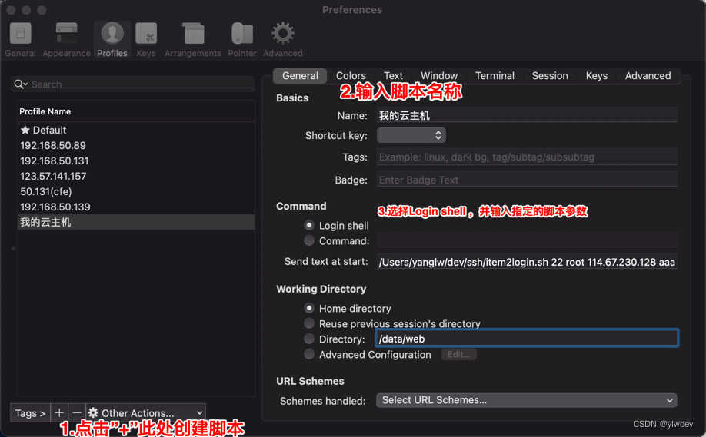Select the Advanced Configuration radio button
The image size is (706, 437).
tap(309, 354)
